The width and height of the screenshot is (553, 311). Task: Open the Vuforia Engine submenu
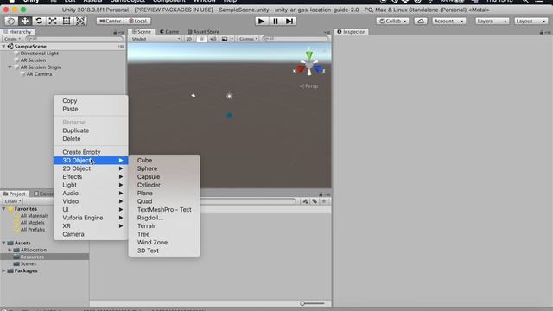point(91,218)
